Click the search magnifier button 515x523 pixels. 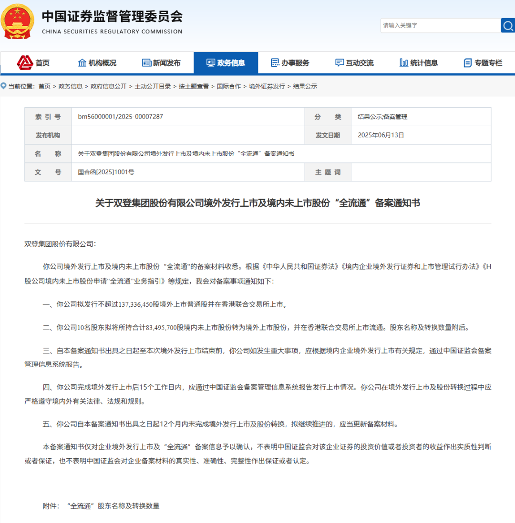click(x=508, y=26)
